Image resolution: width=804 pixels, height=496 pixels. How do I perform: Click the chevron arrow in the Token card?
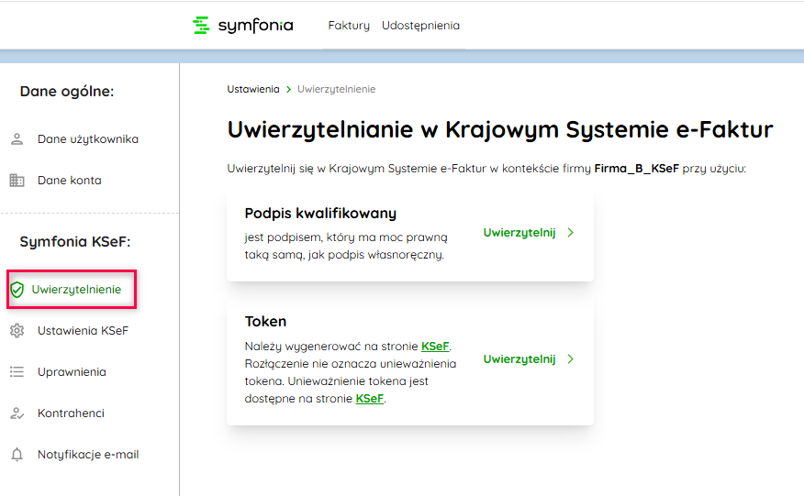[x=571, y=359]
